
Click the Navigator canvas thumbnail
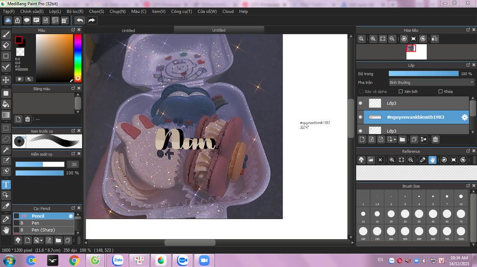coord(416,52)
